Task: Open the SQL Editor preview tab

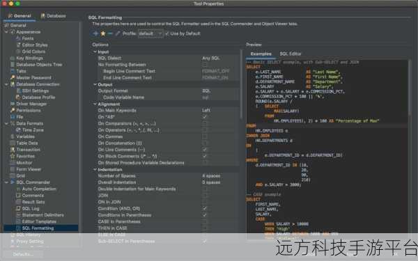Action: pos(291,54)
